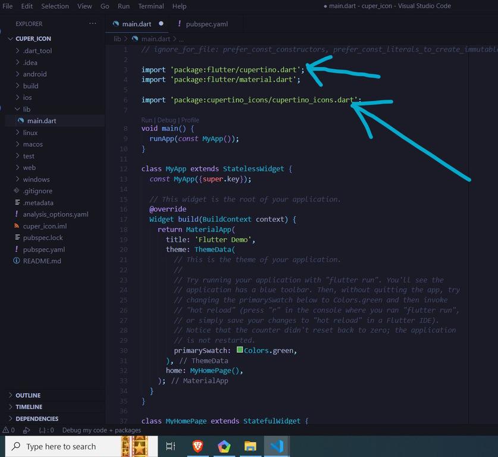Open cuper_icon.iml file

pos(45,226)
